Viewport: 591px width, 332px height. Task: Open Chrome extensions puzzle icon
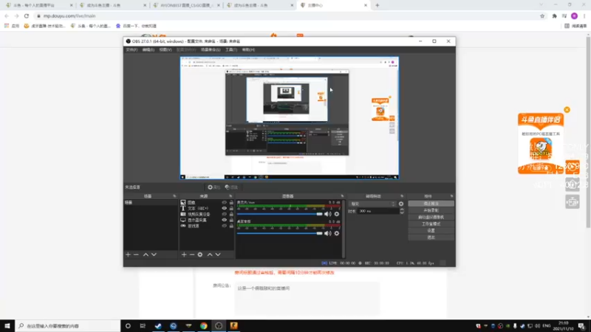pyautogui.click(x=555, y=16)
